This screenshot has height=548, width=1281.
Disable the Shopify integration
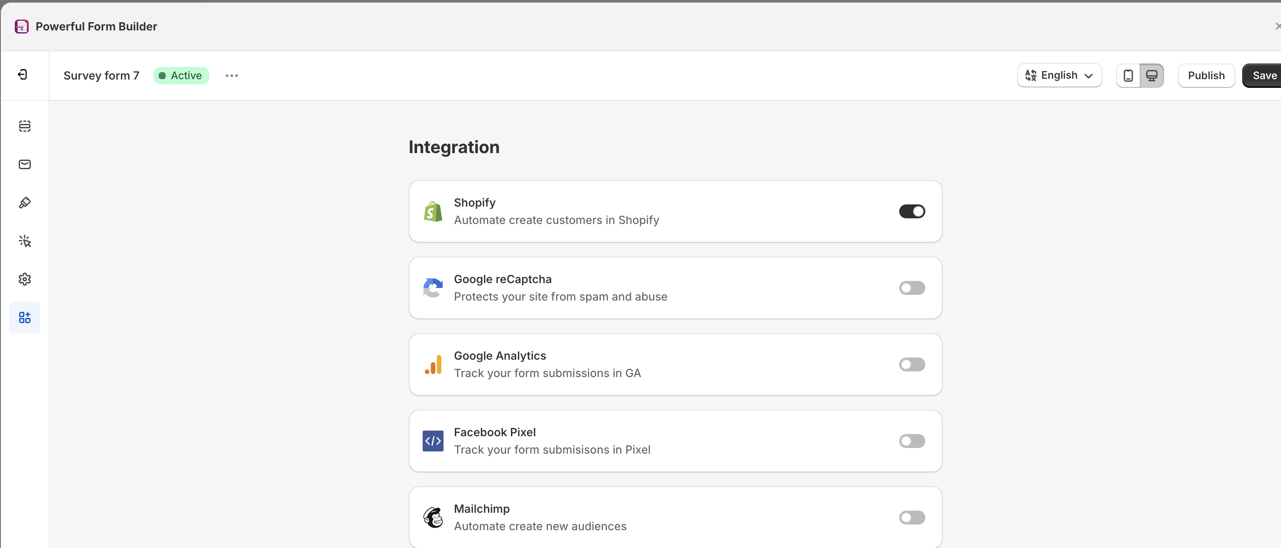point(911,211)
